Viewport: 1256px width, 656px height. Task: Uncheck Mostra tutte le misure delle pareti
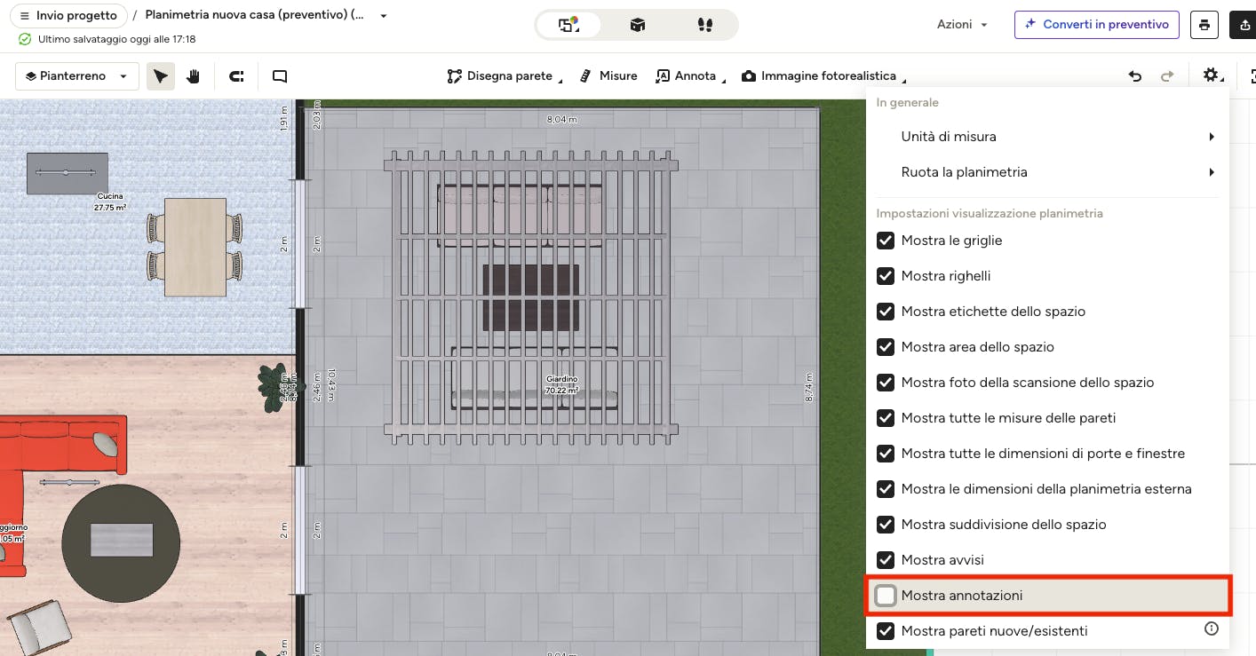[x=886, y=418]
